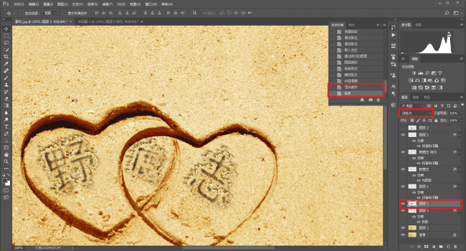Viewport: 466px width, 251px height.
Task: Collapse effects arrow on 图层 4
Action: click(x=459, y=211)
